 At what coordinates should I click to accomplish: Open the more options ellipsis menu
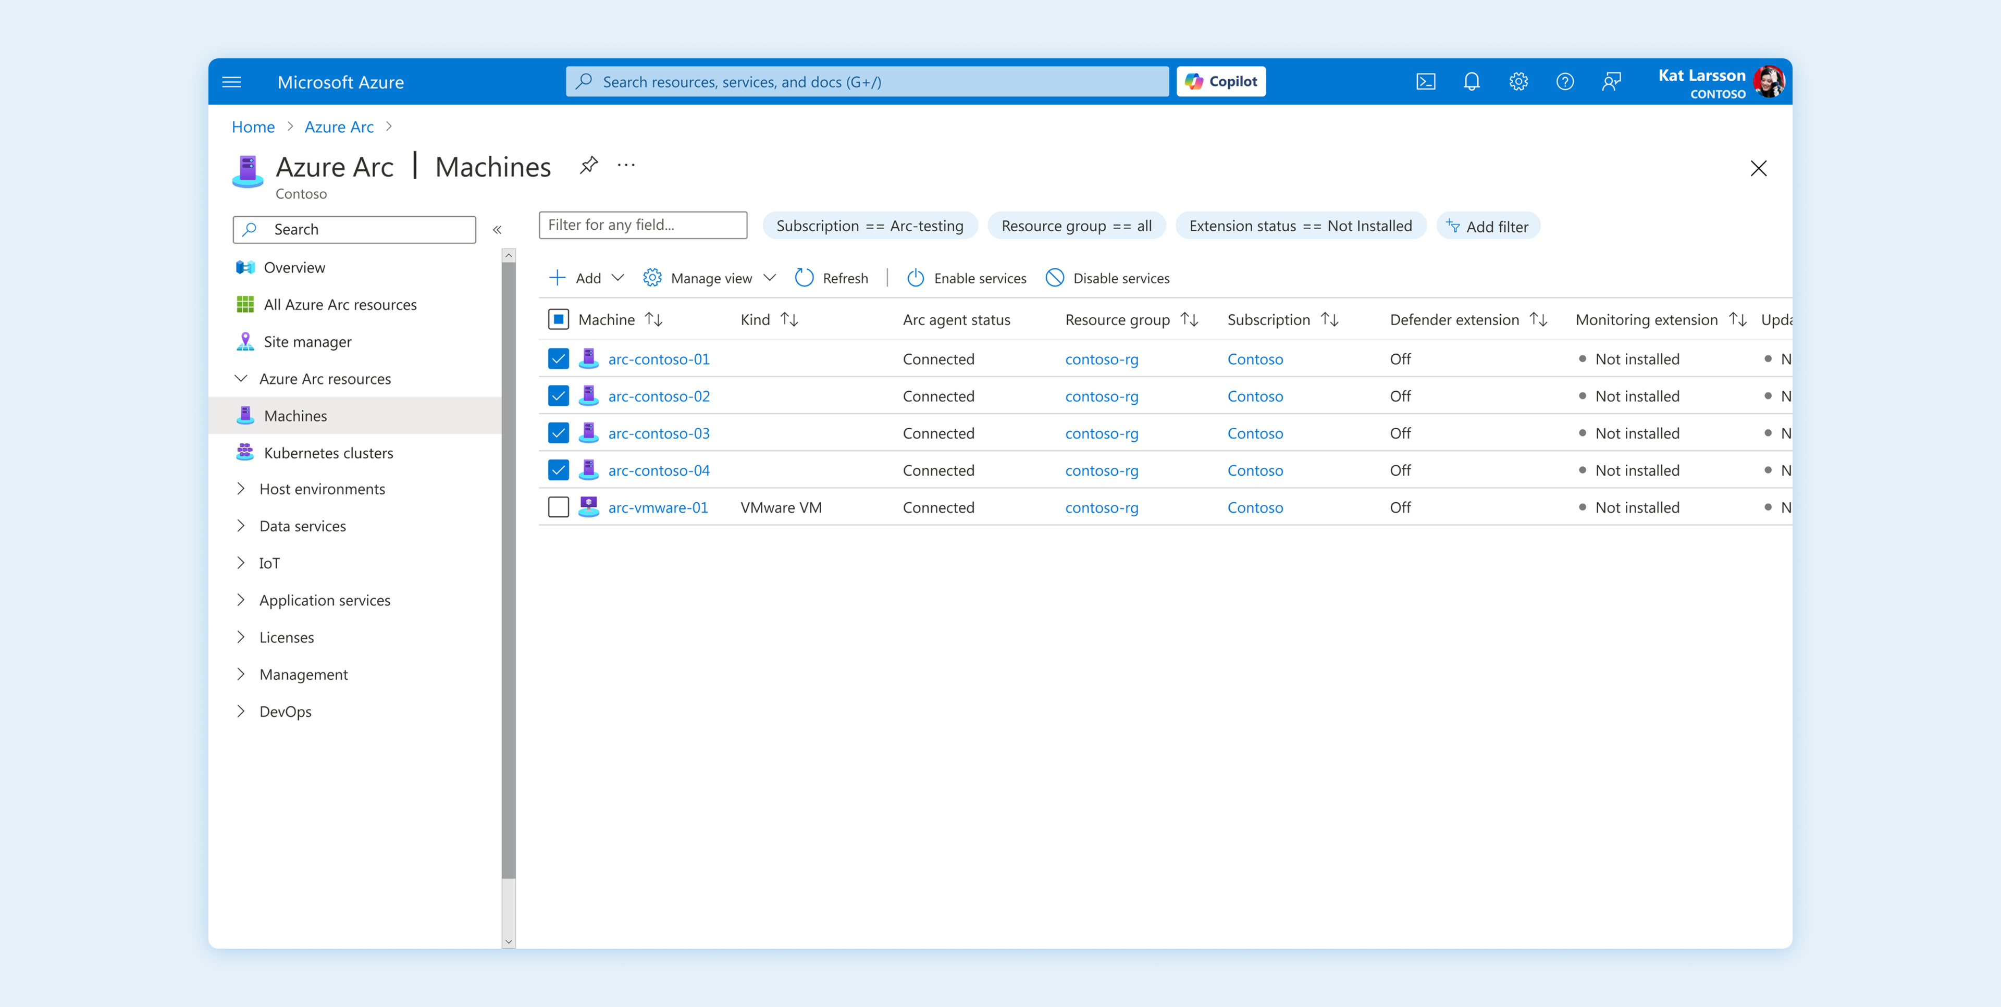click(x=626, y=165)
